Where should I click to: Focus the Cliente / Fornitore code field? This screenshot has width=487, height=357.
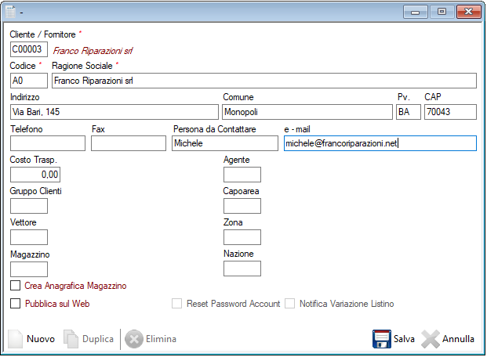[x=29, y=50]
